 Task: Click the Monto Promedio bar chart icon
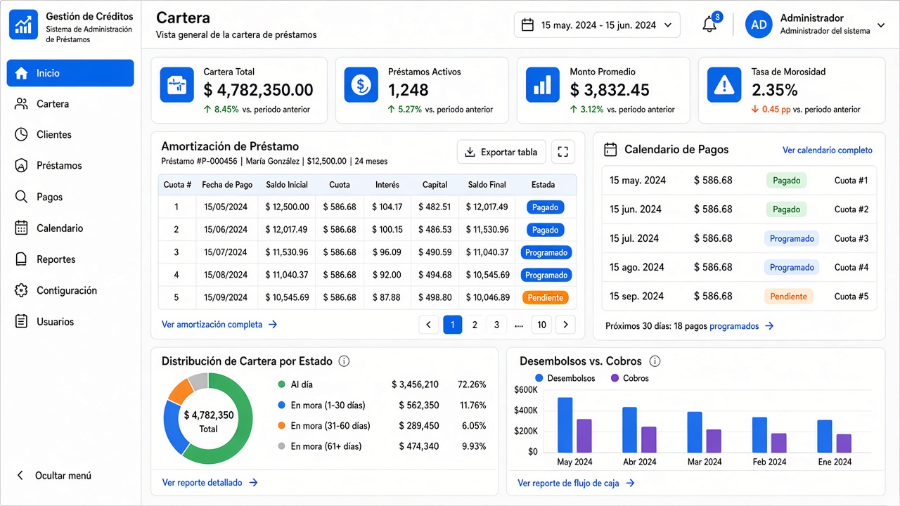542,85
